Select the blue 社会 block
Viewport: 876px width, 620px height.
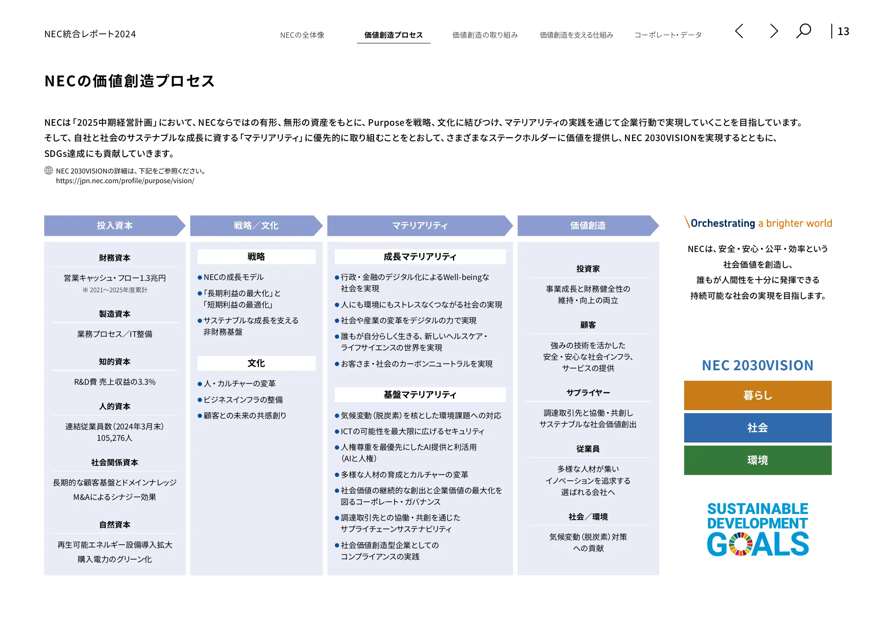click(758, 428)
